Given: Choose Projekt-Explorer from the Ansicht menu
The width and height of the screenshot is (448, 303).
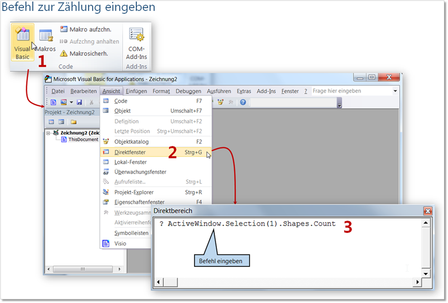Looking at the screenshot, I should [156, 192].
